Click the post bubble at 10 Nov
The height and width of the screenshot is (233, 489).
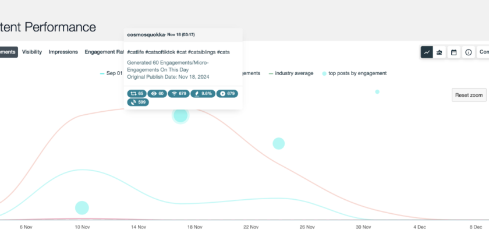point(82,208)
